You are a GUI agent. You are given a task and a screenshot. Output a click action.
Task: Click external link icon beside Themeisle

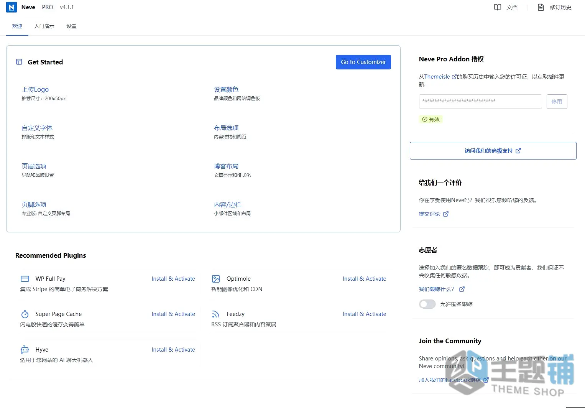click(454, 77)
